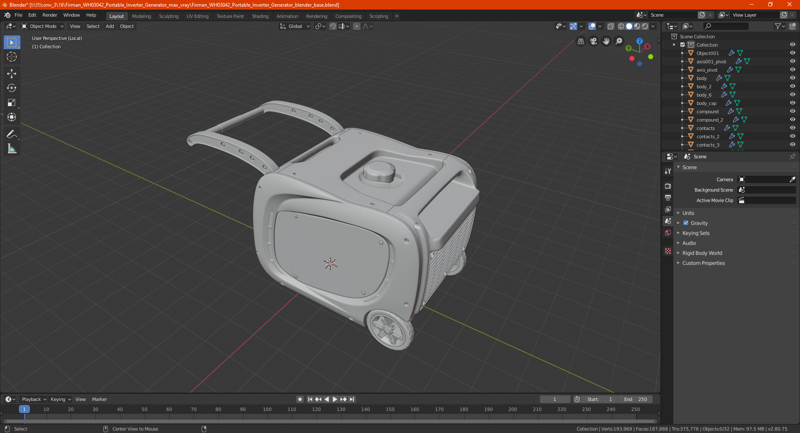800x433 pixels.
Task: Click the current frame number field
Action: tap(555, 399)
